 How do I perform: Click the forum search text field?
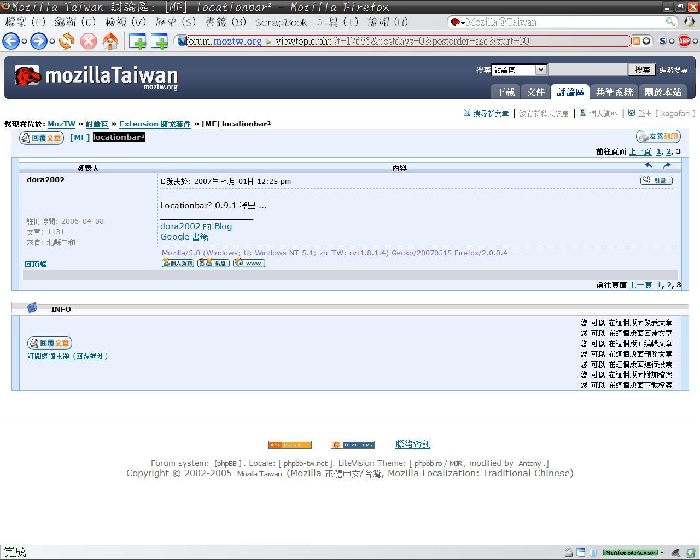(x=587, y=70)
